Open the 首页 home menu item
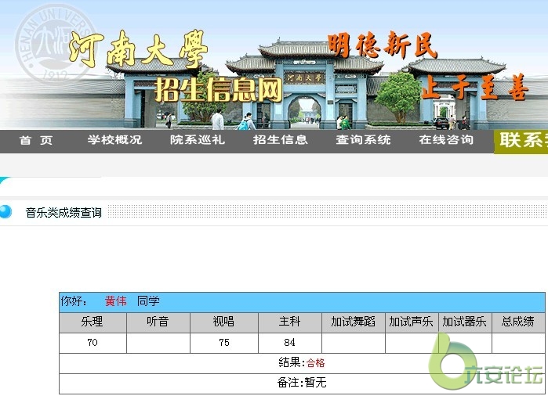The image size is (548, 396). pos(36,140)
